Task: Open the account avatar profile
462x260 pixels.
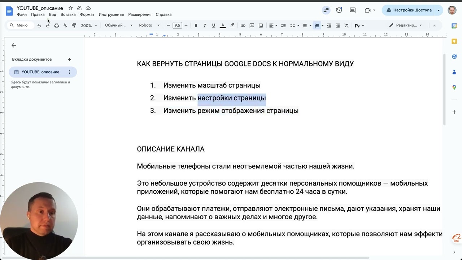Action: [452, 10]
